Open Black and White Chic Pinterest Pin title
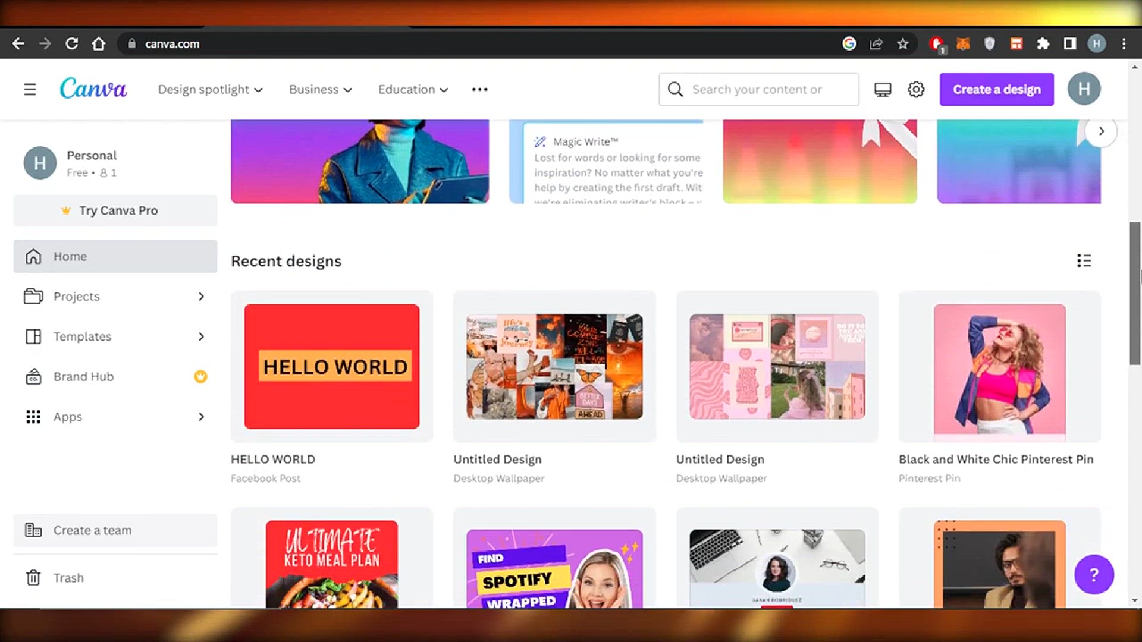 point(996,459)
